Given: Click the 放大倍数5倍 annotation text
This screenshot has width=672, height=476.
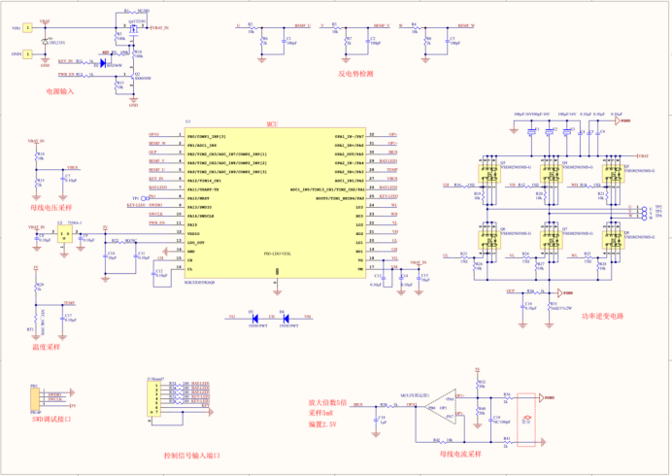Looking at the screenshot, I should [327, 403].
